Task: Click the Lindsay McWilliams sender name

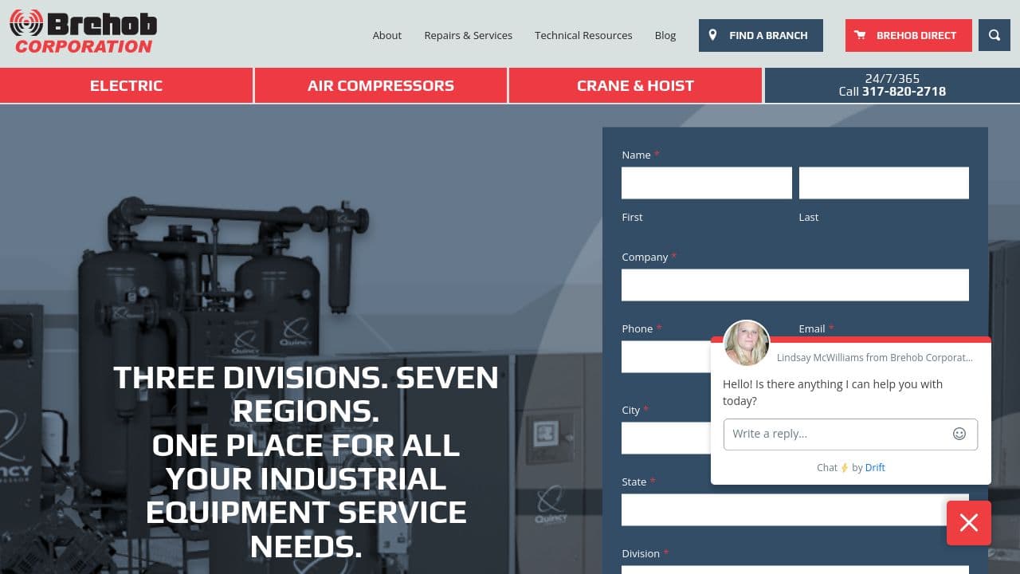Action: coord(875,357)
